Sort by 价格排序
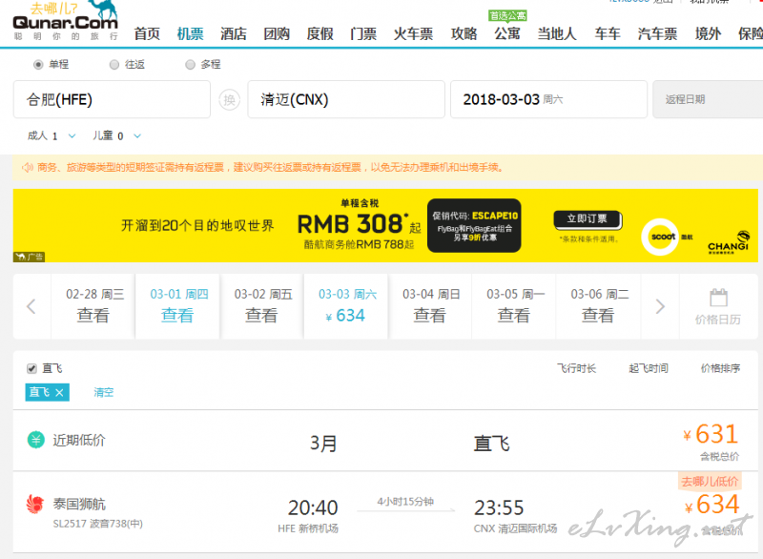The height and width of the screenshot is (559, 763). coord(721,369)
